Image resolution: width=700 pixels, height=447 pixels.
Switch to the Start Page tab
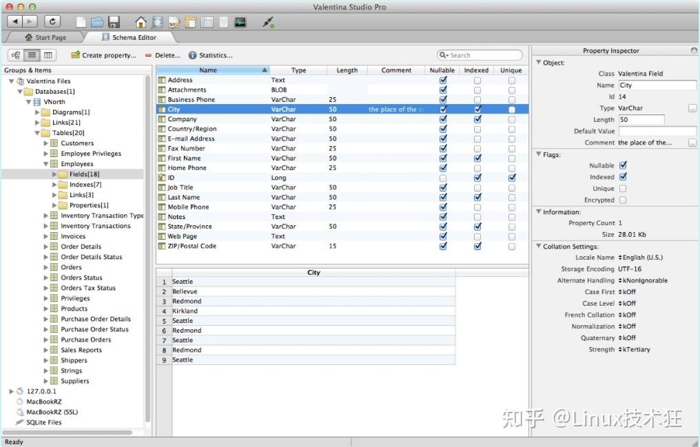pyautogui.click(x=45, y=37)
